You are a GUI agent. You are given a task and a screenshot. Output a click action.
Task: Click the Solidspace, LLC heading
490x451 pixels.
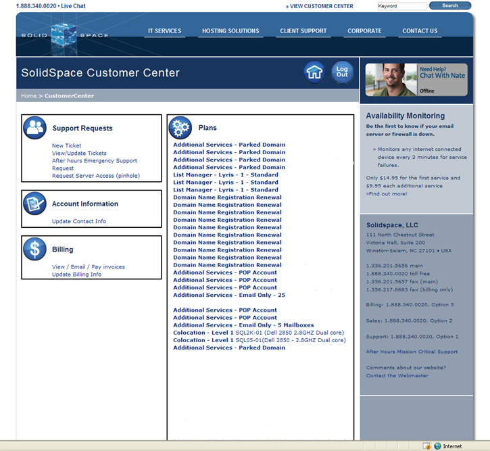click(x=392, y=225)
